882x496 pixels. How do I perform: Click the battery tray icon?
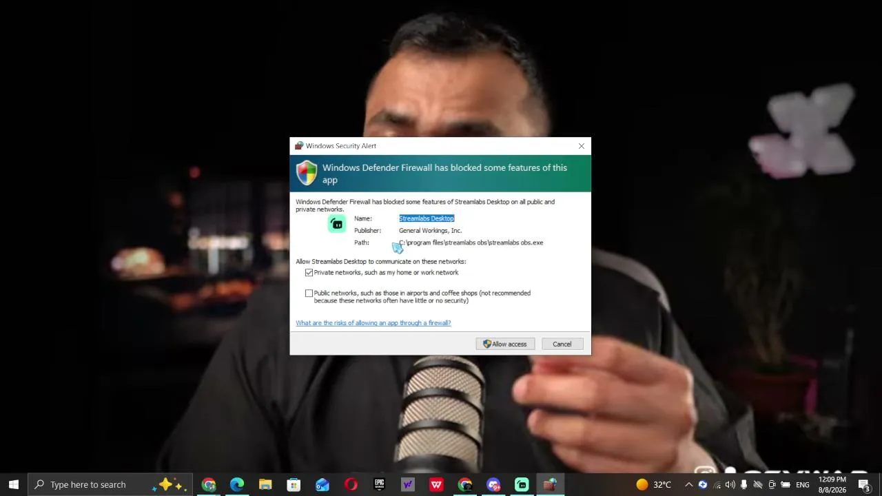pos(786,484)
